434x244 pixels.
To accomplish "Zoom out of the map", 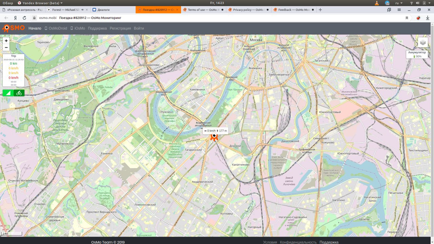I will pos(6,47).
